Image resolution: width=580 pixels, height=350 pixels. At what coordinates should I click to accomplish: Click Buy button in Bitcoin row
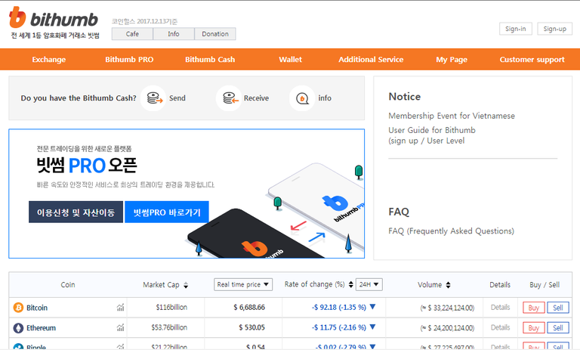(534, 308)
